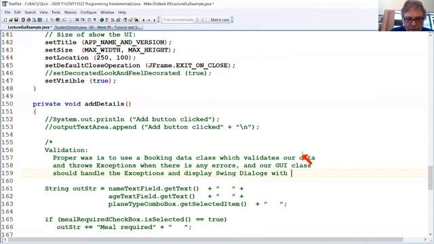Click the word 'Booking' on line 157

158,158
